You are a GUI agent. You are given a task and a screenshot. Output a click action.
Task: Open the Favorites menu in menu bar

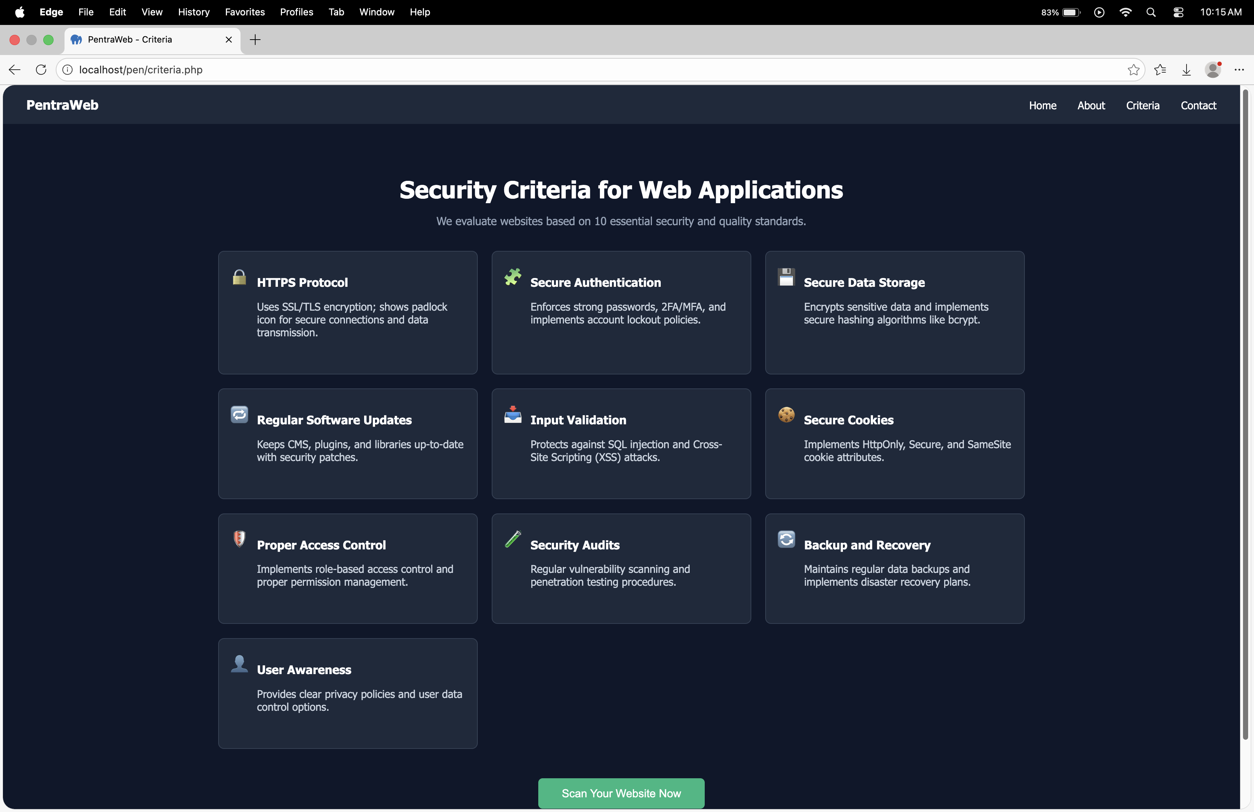tap(245, 12)
